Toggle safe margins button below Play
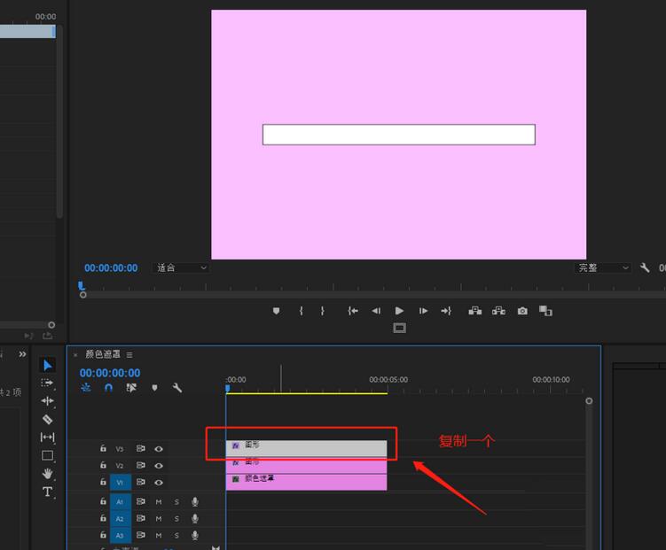Viewport: 666px width, 550px height. pos(399,328)
